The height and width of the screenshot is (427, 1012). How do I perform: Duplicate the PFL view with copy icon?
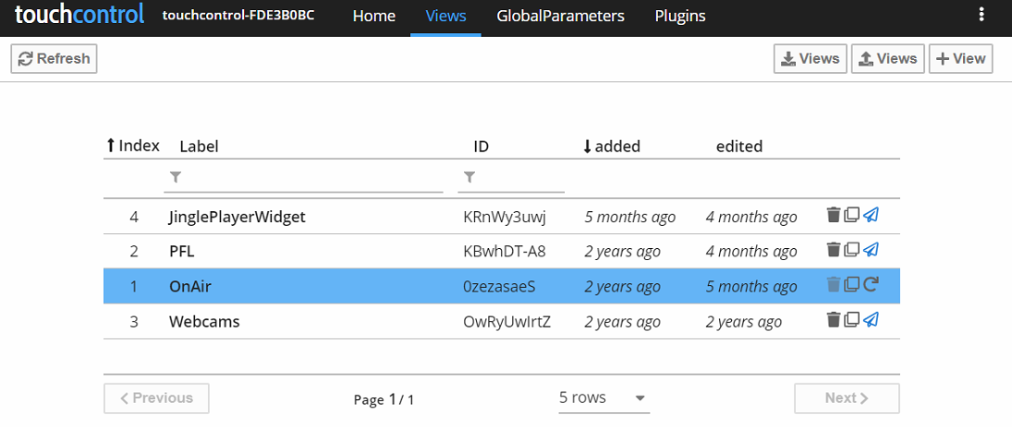(851, 250)
